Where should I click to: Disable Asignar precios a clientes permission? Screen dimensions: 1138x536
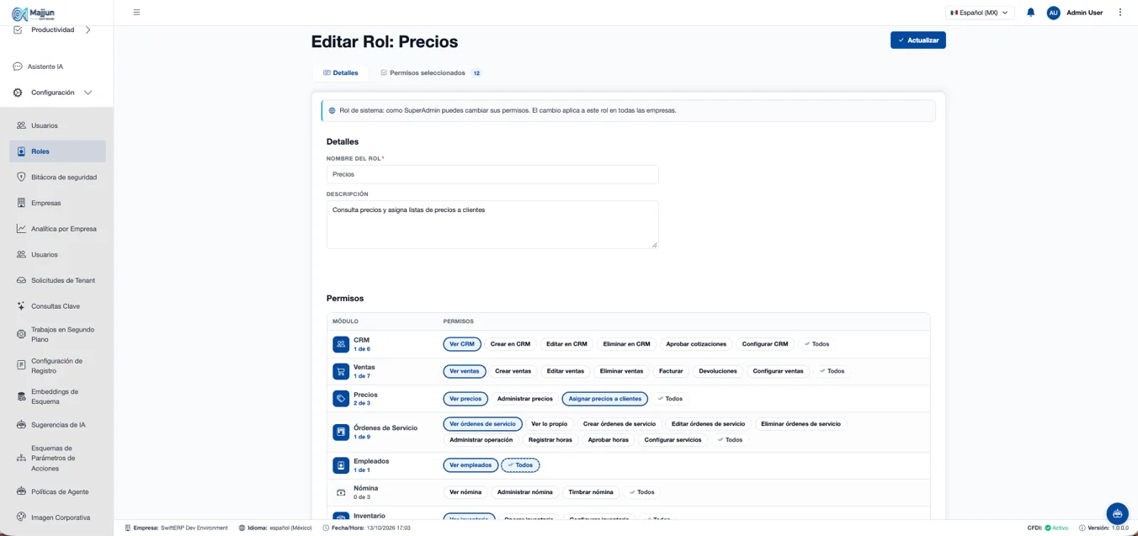tap(604, 399)
